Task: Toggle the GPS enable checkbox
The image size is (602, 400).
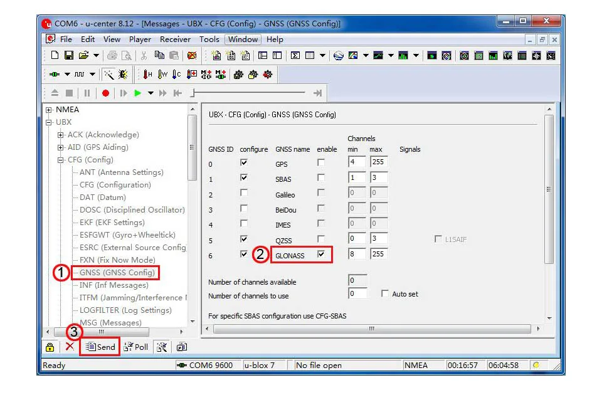Action: pos(321,162)
